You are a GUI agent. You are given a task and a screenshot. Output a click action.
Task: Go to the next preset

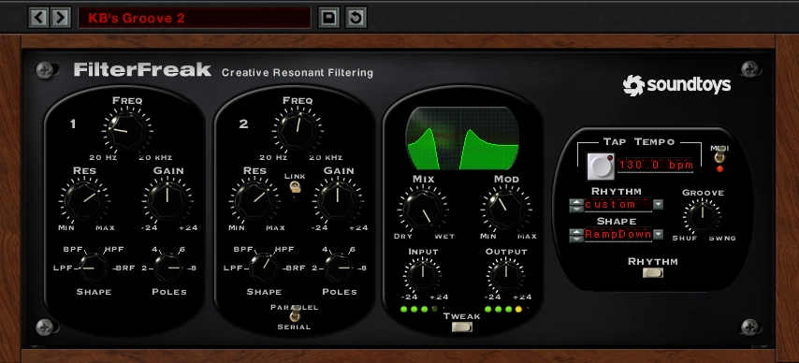coord(60,18)
